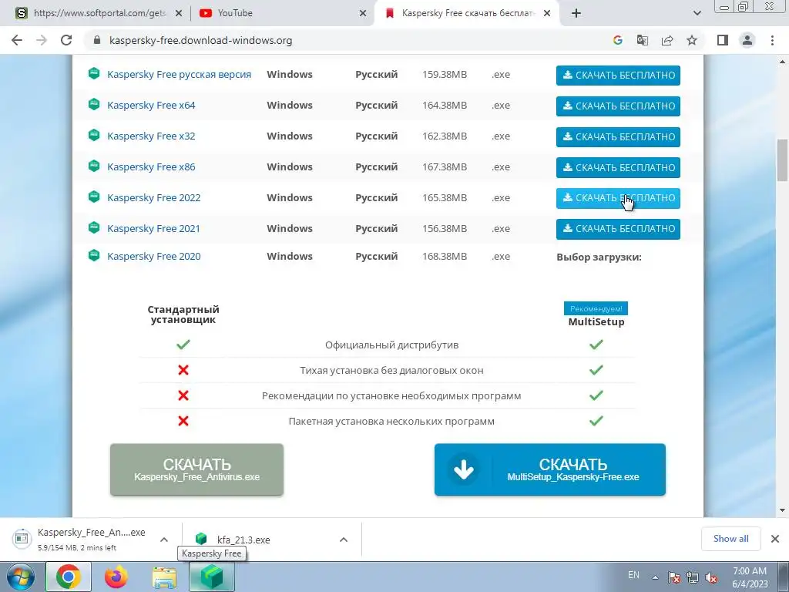This screenshot has width=789, height=592.
Task: Expand options for Kaspersky_Free_An....exe download
Action: click(x=163, y=540)
